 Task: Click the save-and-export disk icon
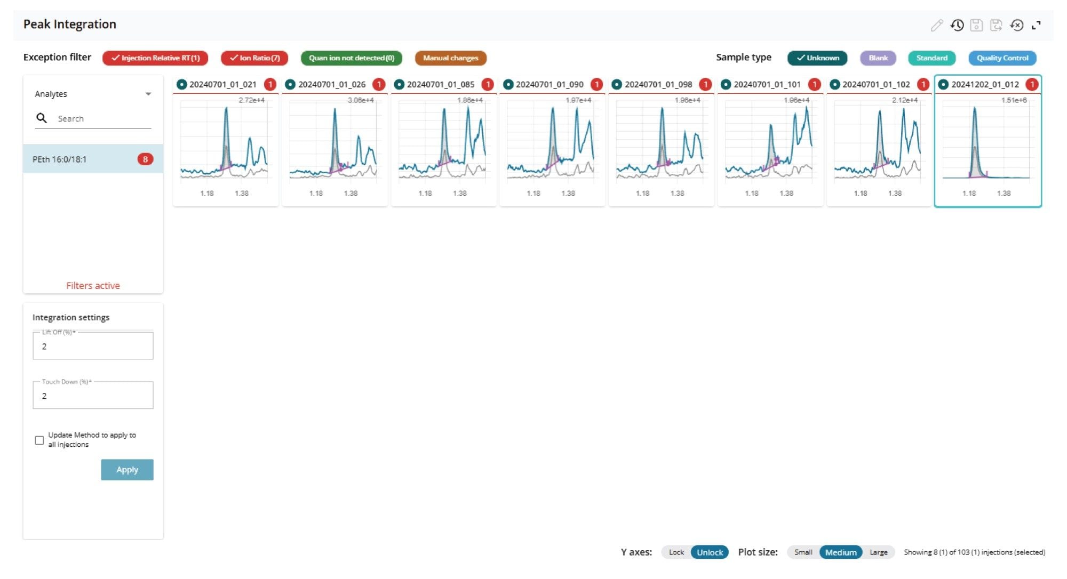pos(996,25)
